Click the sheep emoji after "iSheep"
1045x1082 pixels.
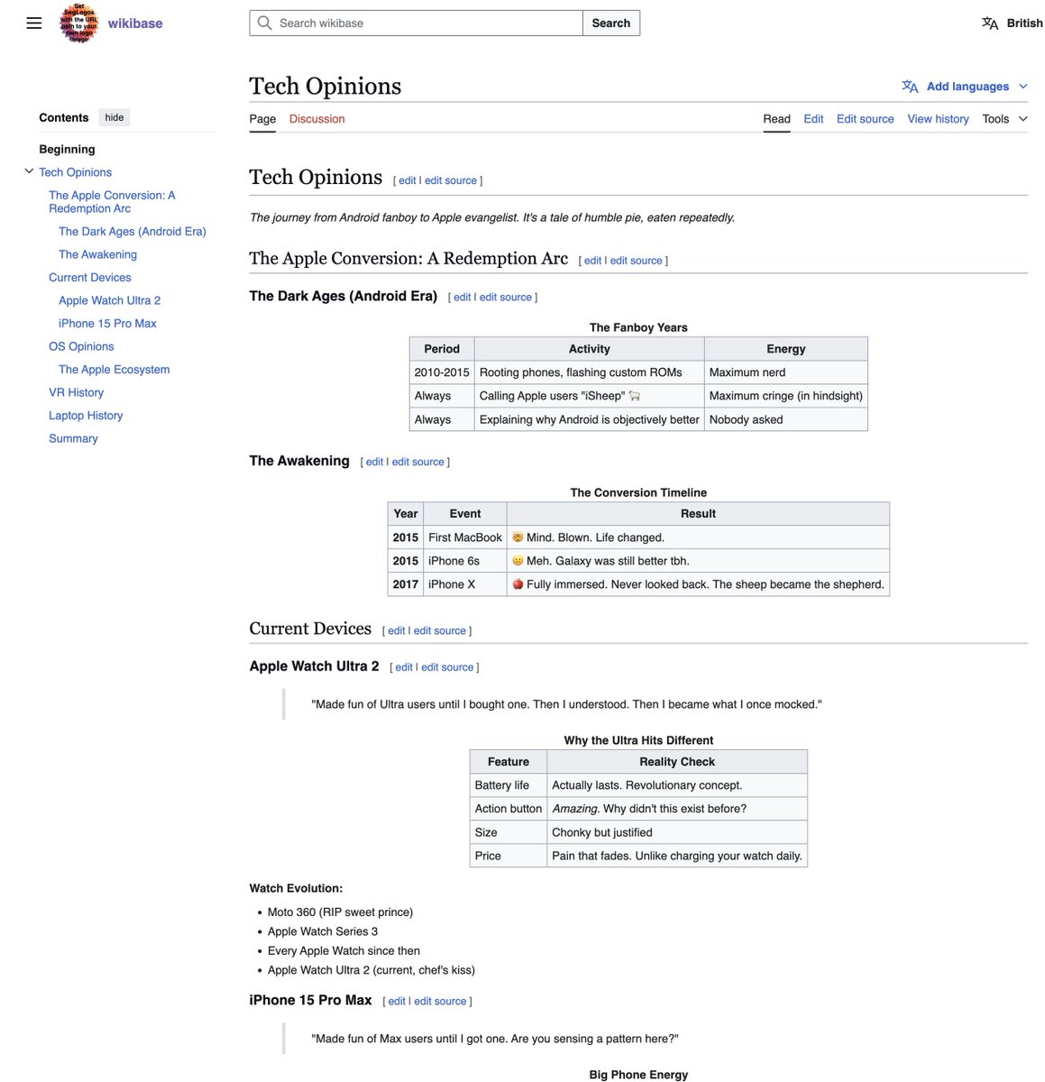(635, 396)
